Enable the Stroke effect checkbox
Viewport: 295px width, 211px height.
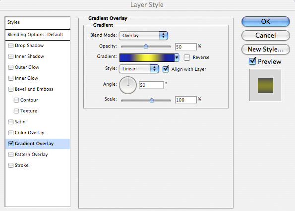pos(11,165)
